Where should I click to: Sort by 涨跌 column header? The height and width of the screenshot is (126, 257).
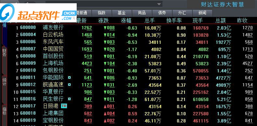[x=104, y=21]
